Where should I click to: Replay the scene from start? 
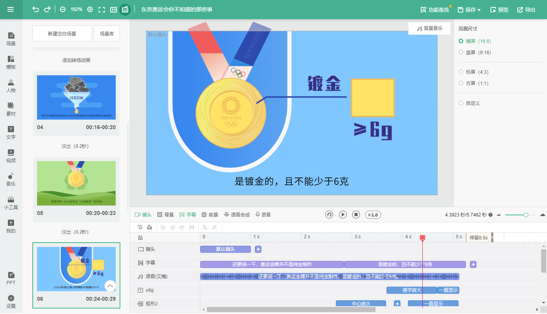(329, 215)
